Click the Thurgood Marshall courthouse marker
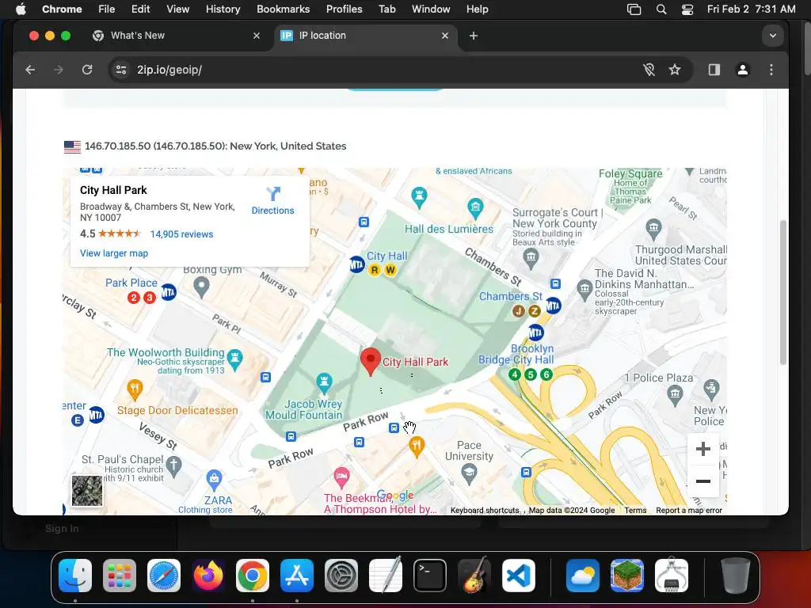The image size is (811, 608). [x=653, y=229]
